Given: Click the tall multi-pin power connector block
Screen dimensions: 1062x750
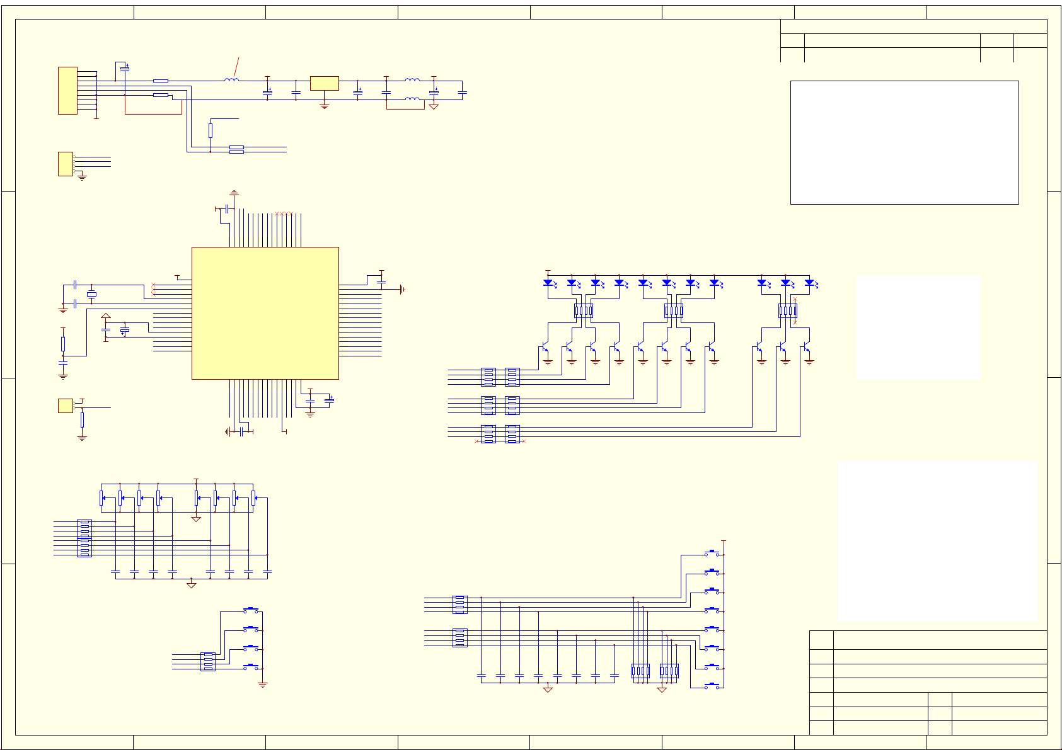Looking at the screenshot, I should pos(67,91).
